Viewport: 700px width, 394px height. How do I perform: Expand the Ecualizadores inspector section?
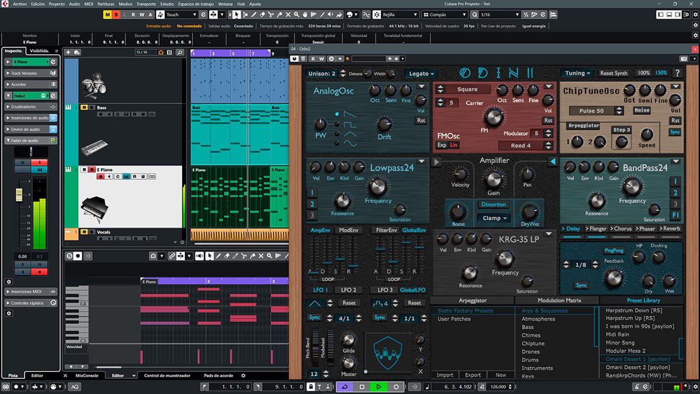click(31, 107)
